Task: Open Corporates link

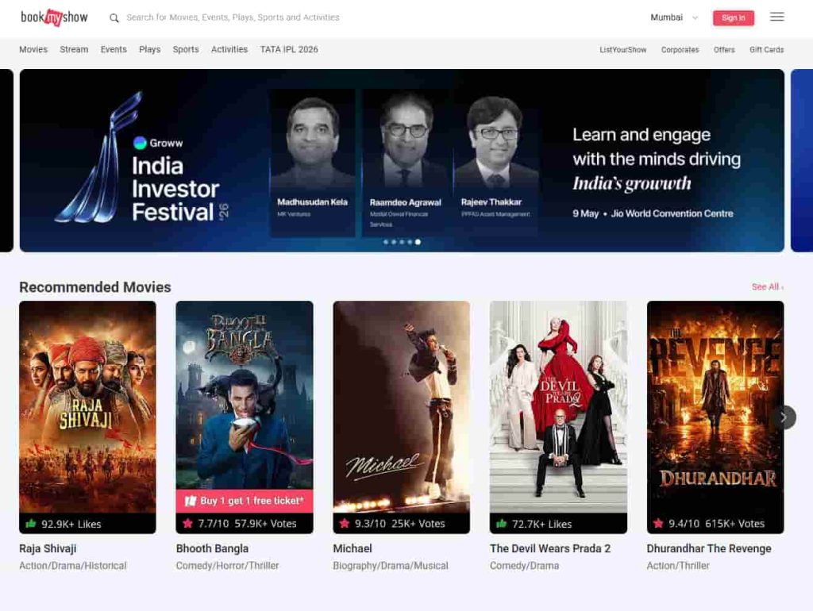Action: (x=680, y=50)
